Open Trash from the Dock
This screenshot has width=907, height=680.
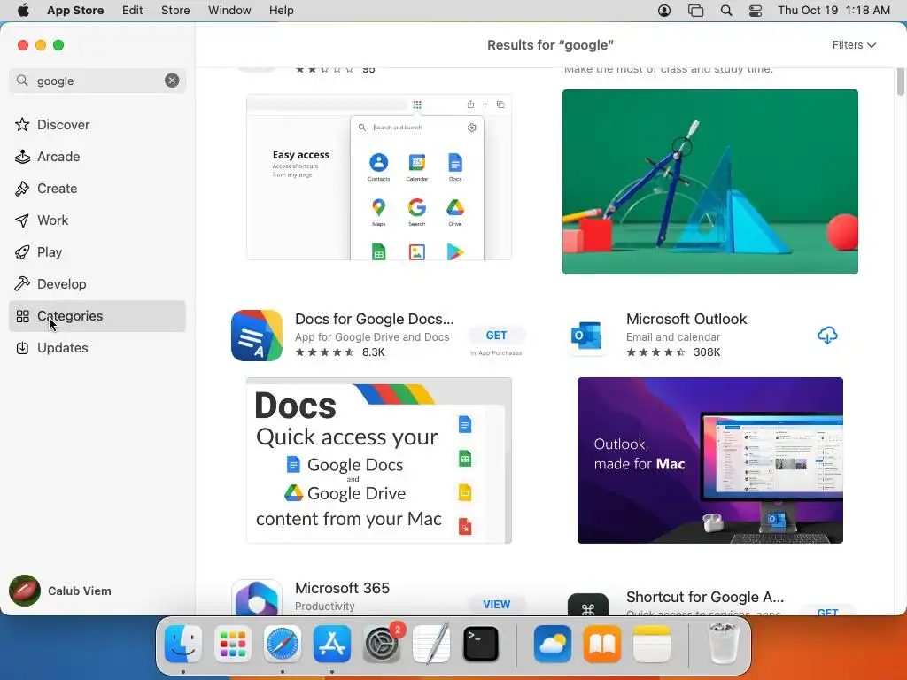(x=723, y=644)
